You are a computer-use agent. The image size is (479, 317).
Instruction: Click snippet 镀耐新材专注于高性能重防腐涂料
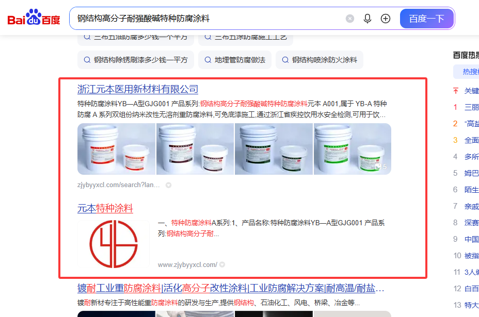click(x=127, y=303)
